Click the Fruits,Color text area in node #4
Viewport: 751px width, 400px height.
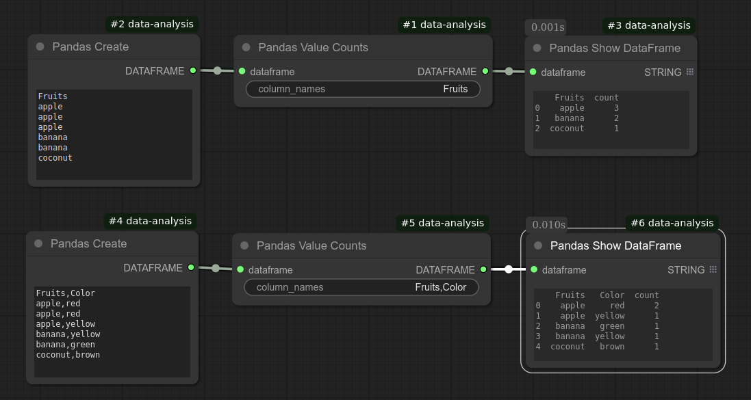[112, 332]
